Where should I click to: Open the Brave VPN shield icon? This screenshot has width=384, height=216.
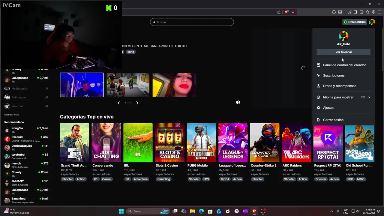(373, 12)
